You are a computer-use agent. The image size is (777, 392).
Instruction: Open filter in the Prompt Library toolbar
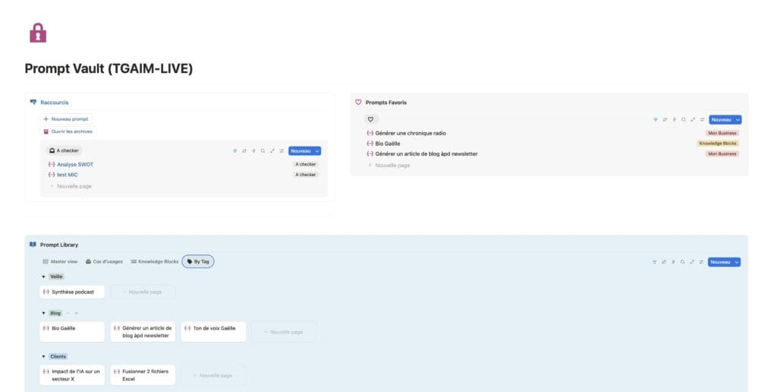click(655, 262)
